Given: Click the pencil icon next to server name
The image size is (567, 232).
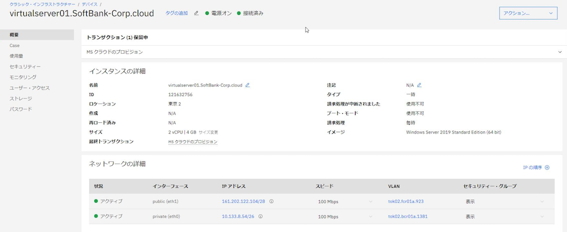Looking at the screenshot, I should click(x=248, y=85).
